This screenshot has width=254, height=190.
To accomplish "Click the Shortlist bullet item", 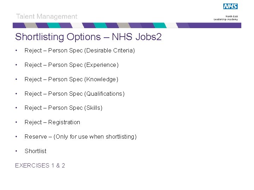I will coord(36,151).
